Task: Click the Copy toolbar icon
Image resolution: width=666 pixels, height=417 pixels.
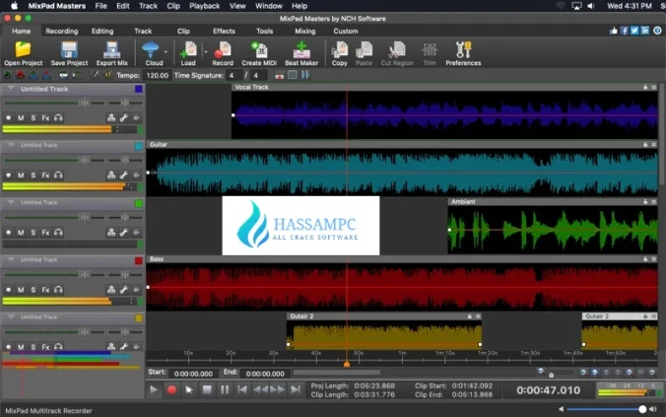Action: [339, 49]
